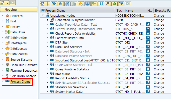The width and height of the screenshot is (171, 99).
Task: Expand the Generated By HybridProvider node
Action: tap(48, 20)
